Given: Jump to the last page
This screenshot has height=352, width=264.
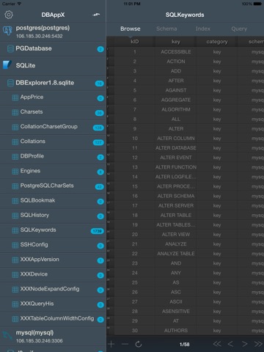Looking at the screenshot, I should [258, 344].
